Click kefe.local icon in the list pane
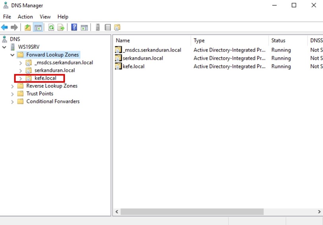Viewport: 323px width, 225px height. 118,66
